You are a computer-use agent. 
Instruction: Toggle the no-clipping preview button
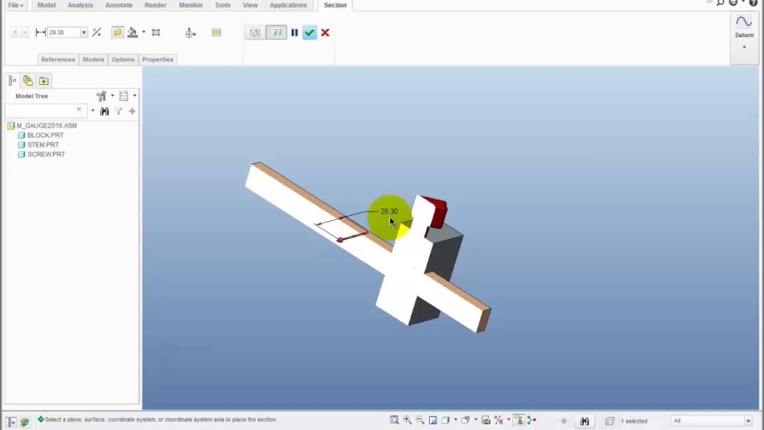pyautogui.click(x=255, y=33)
